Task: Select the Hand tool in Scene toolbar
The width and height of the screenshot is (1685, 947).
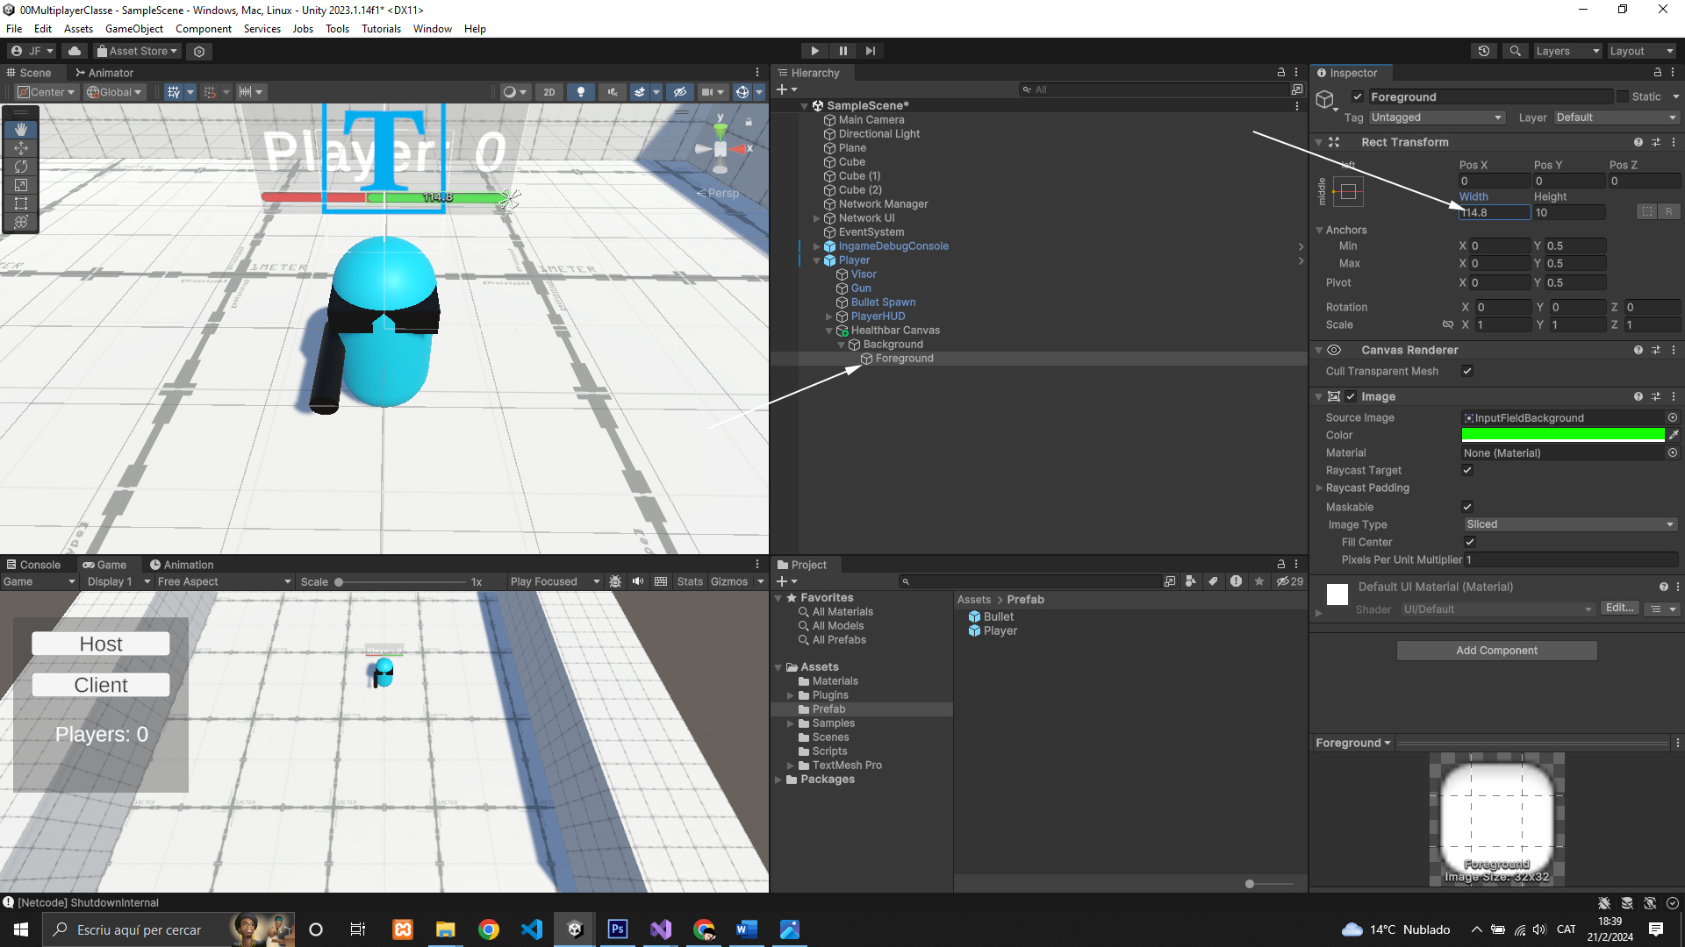Action: (21, 130)
